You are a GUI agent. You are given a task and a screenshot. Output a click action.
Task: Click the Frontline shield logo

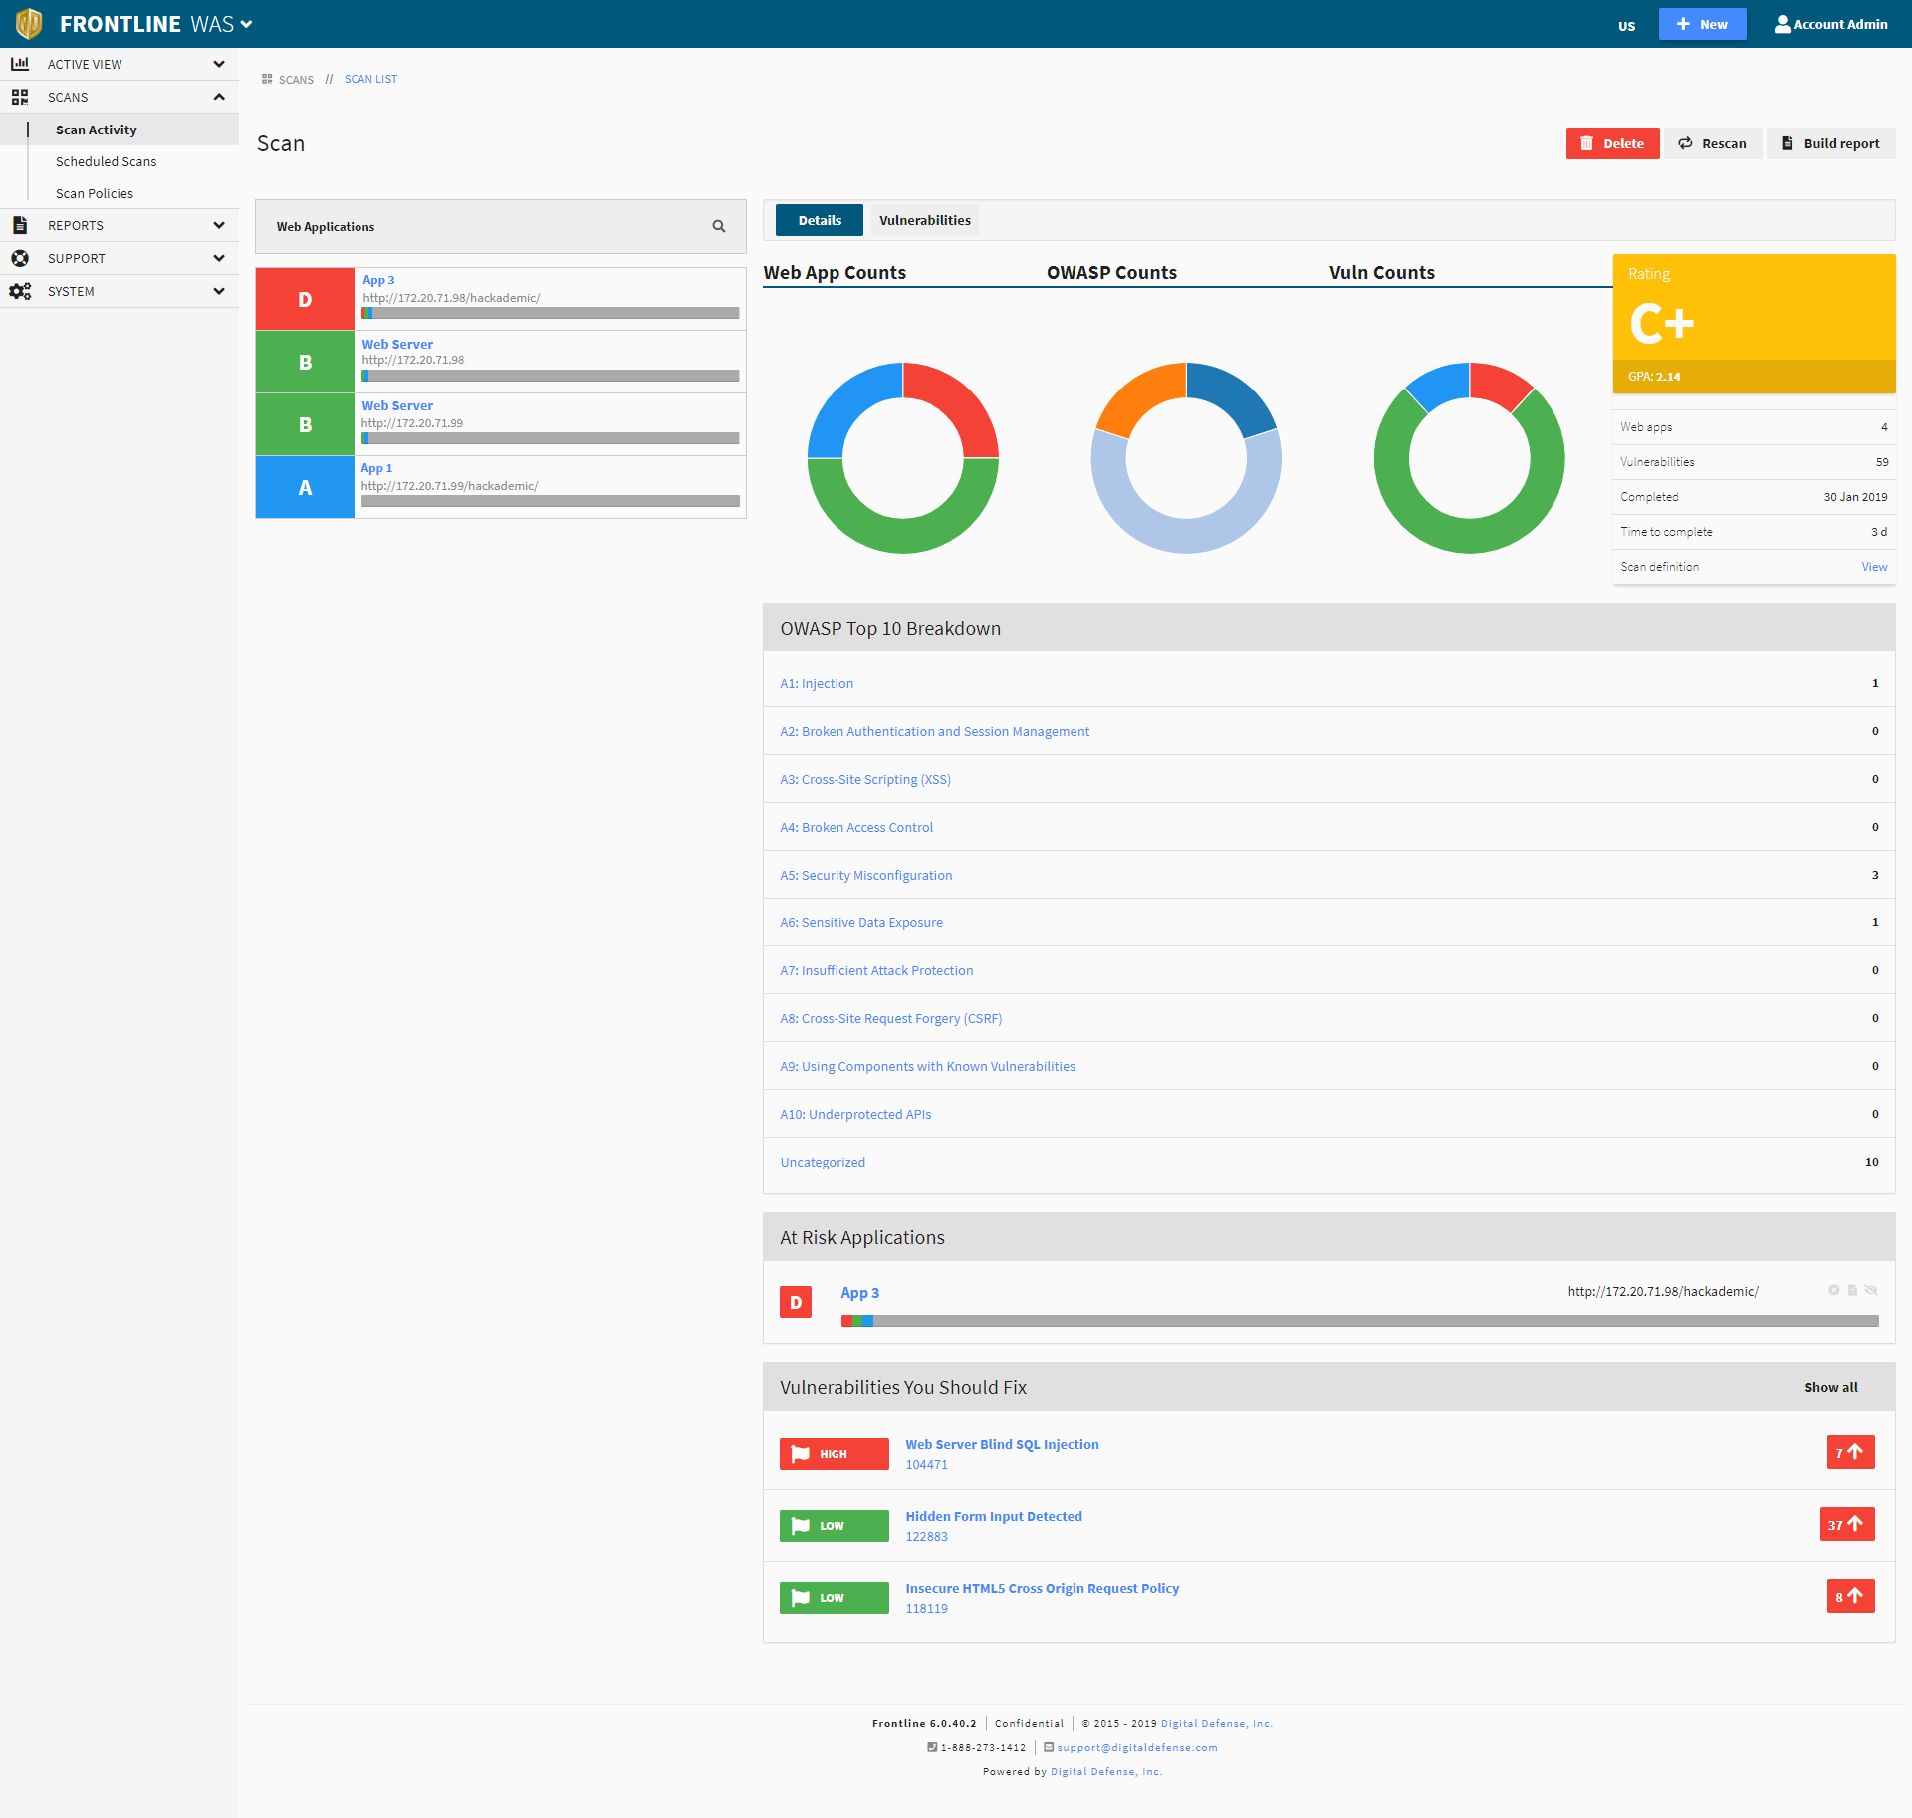click(29, 23)
